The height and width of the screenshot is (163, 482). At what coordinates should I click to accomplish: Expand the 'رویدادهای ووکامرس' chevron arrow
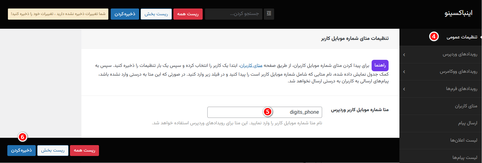coord(404,72)
